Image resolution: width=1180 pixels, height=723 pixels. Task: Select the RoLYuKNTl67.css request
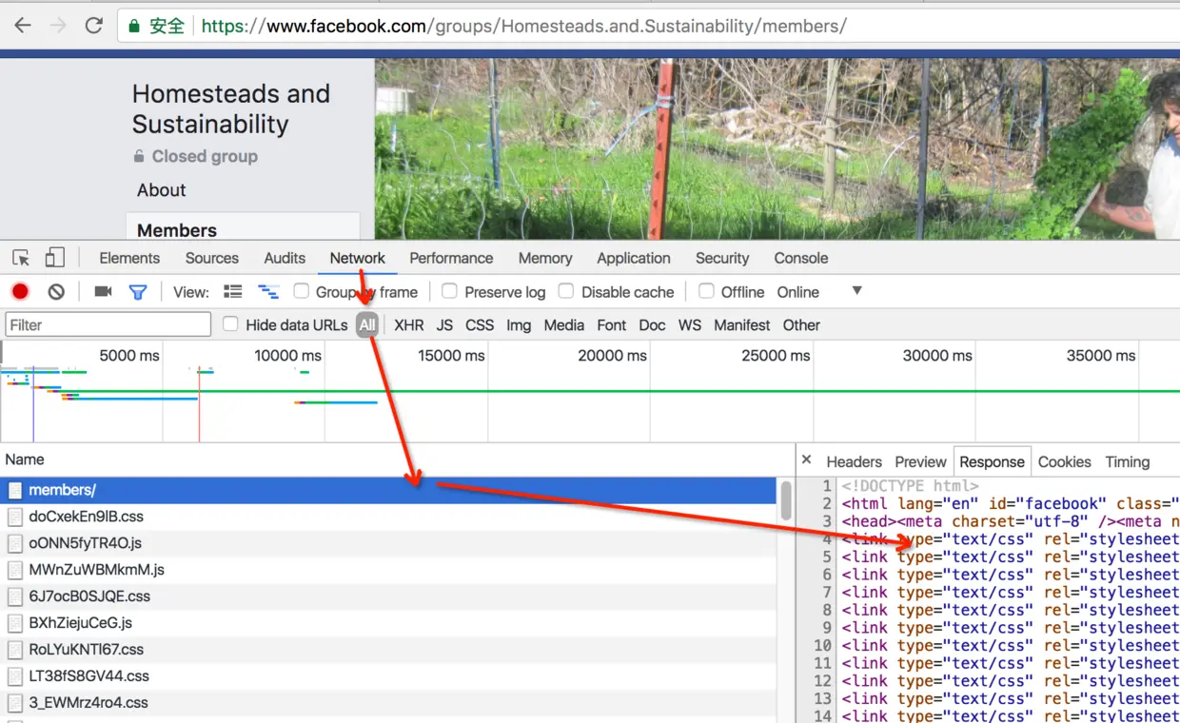click(x=388, y=650)
